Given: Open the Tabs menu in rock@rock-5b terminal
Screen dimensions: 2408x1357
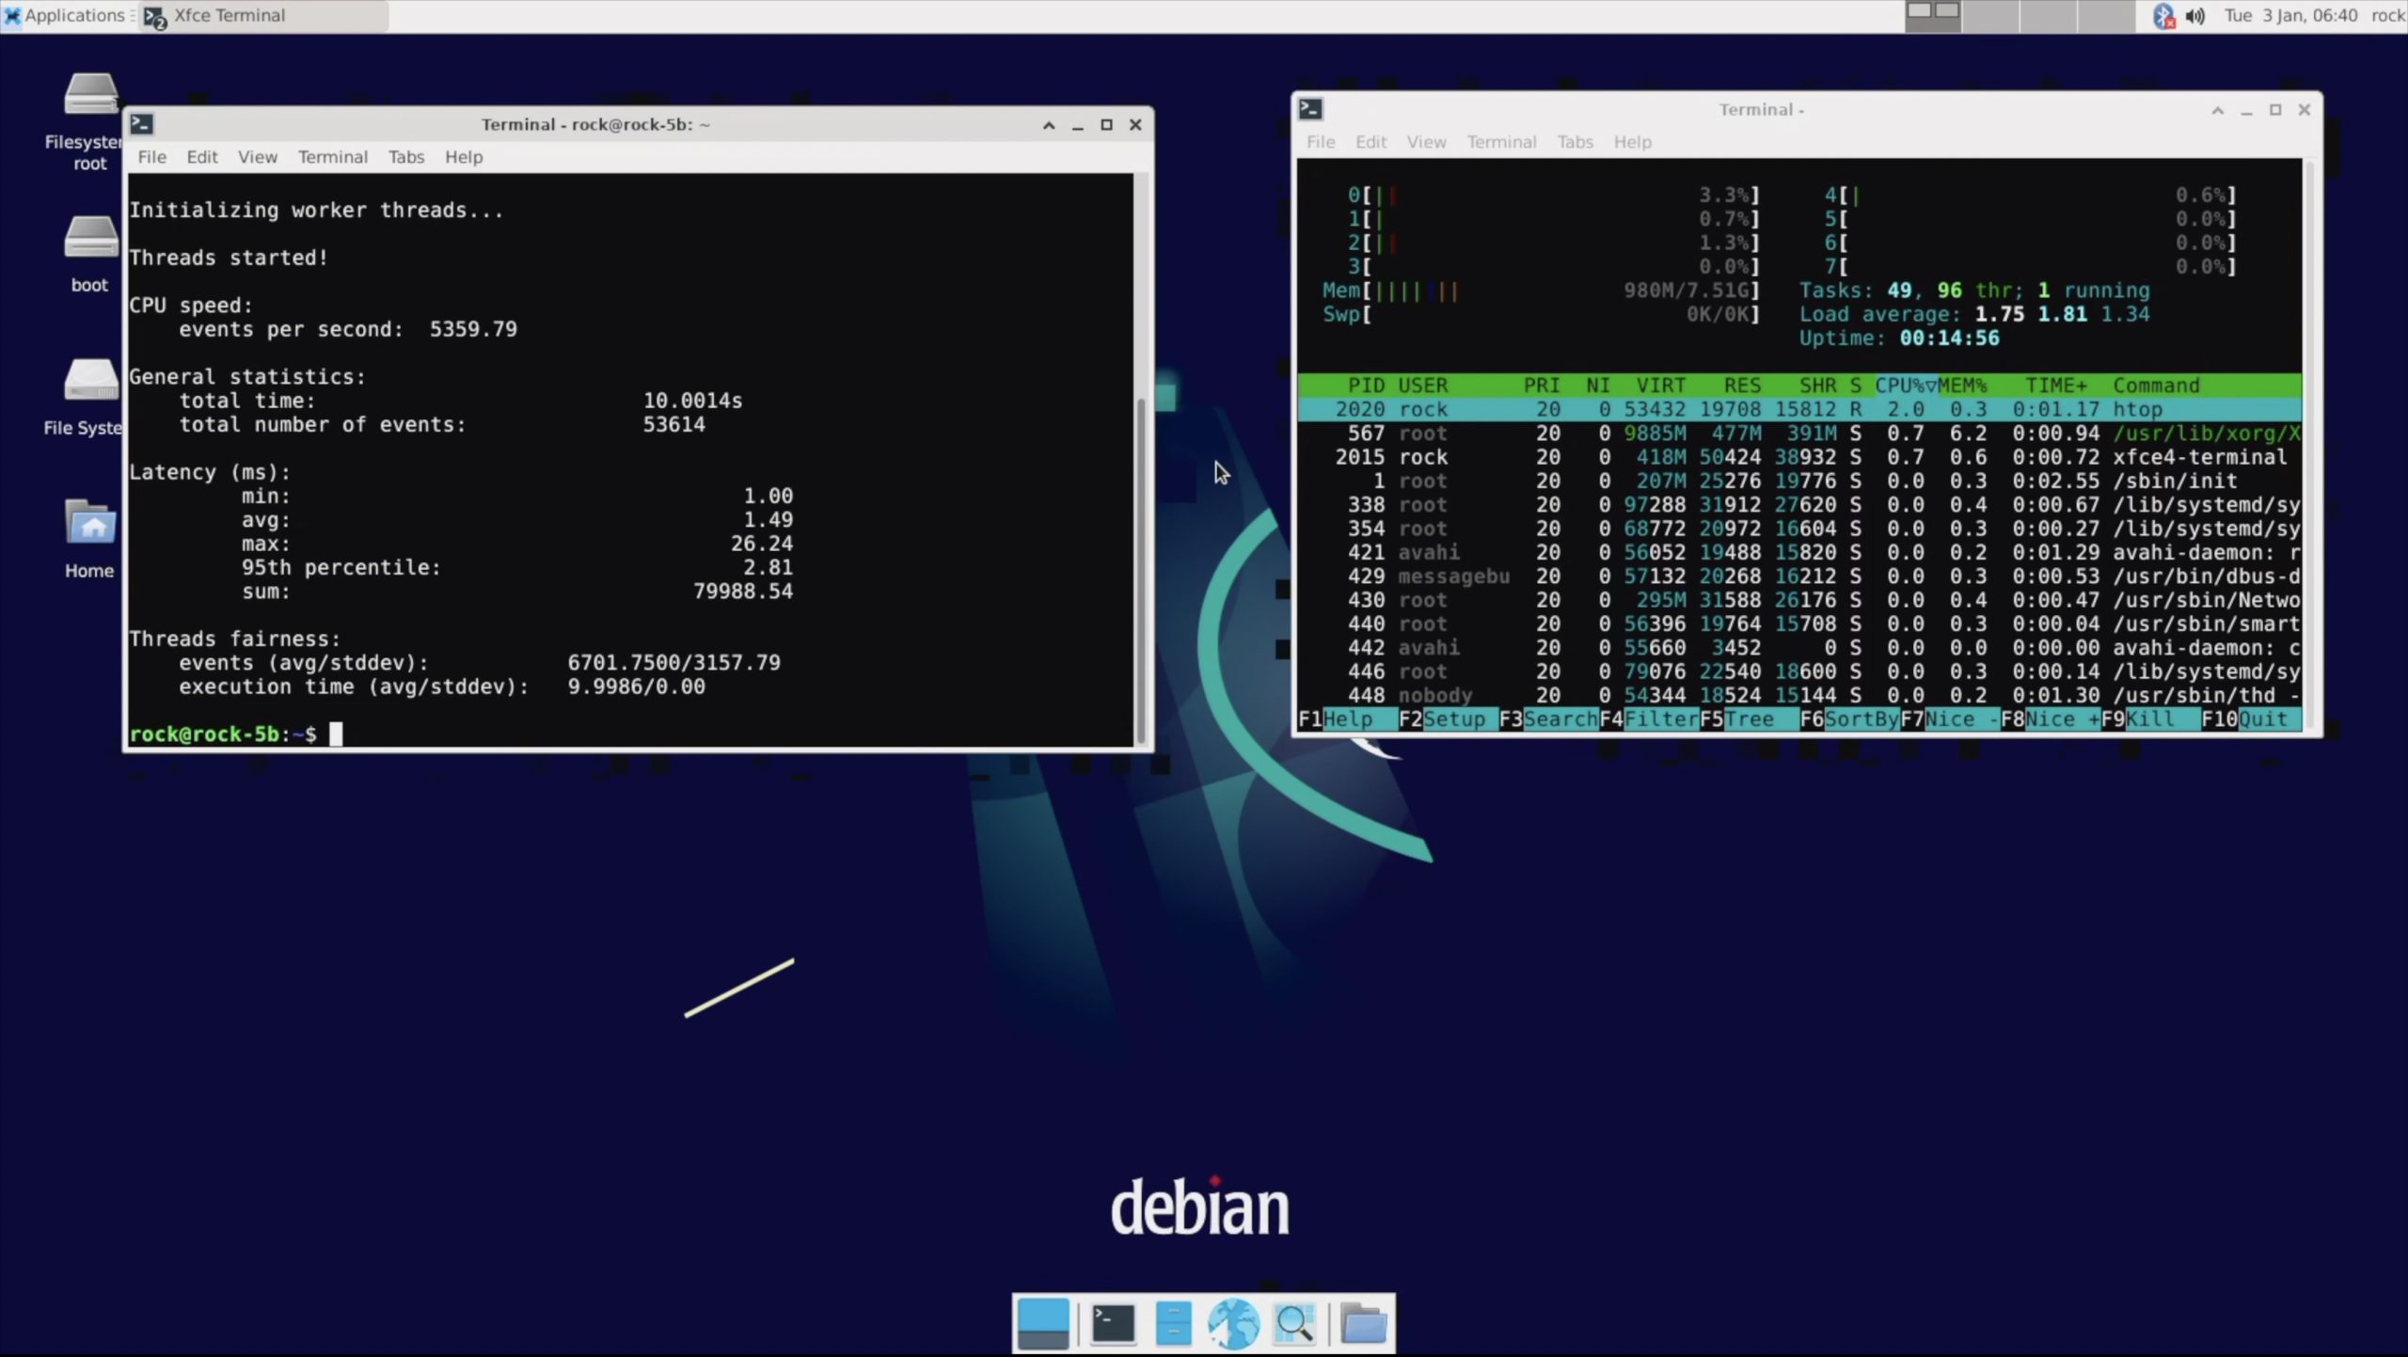Looking at the screenshot, I should 406,157.
